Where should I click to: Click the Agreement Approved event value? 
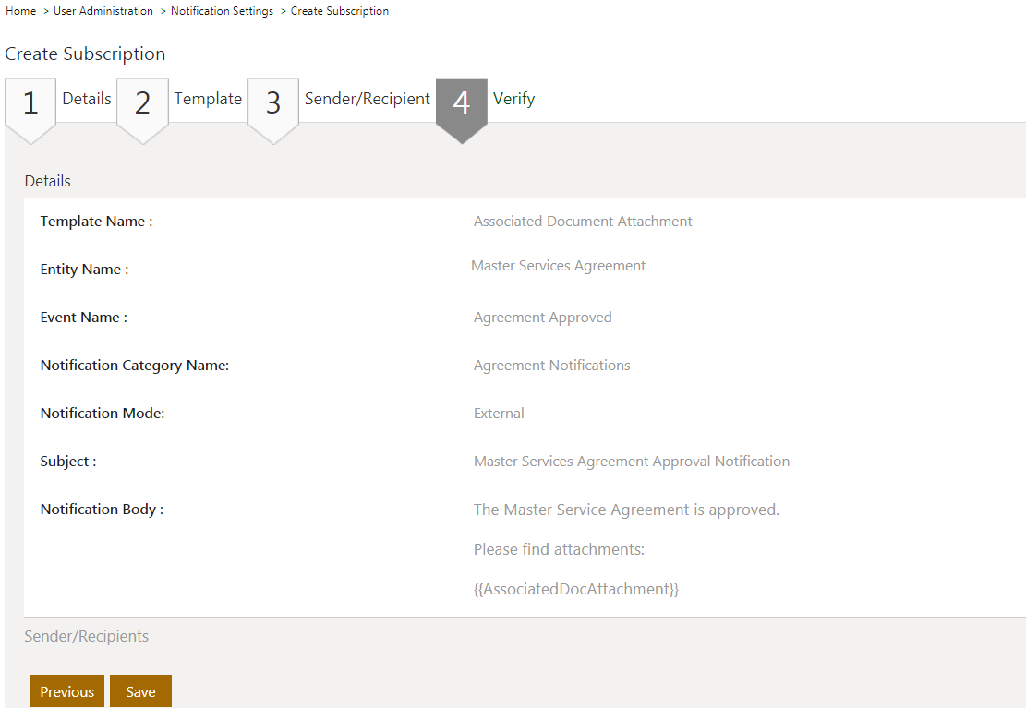click(x=542, y=318)
